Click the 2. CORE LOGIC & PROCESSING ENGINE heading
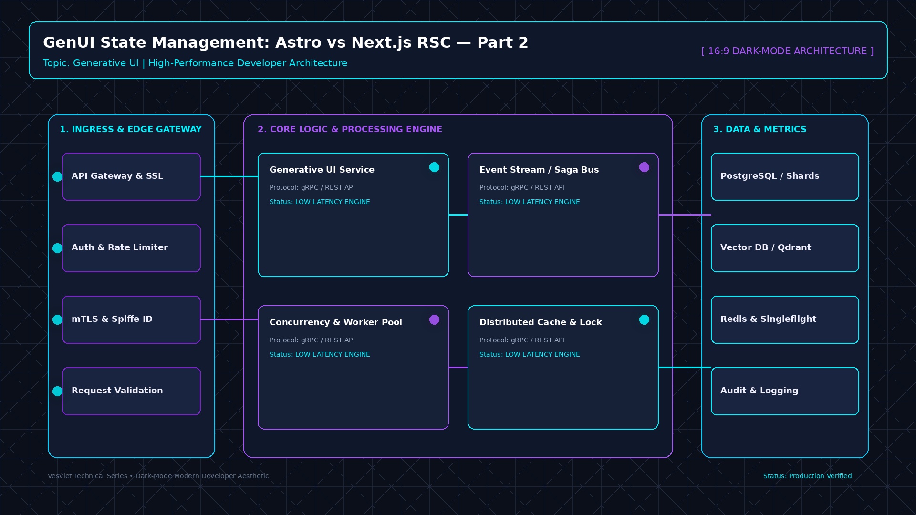916x515 pixels. [350, 129]
